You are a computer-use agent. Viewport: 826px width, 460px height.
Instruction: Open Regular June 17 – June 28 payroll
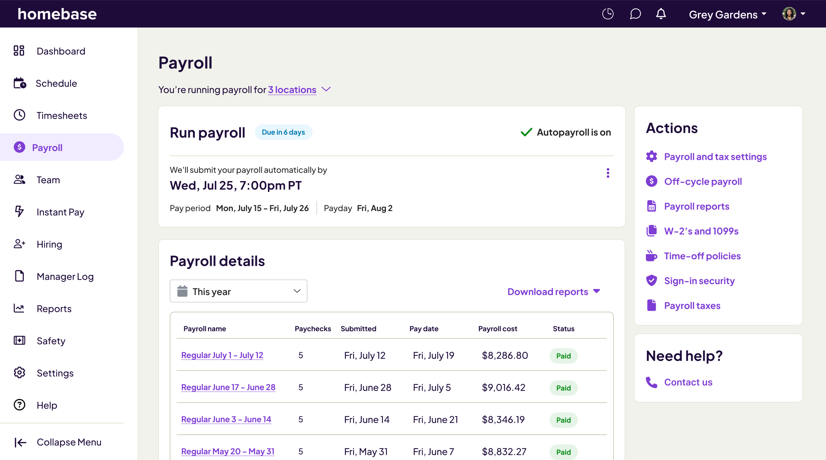pos(228,387)
